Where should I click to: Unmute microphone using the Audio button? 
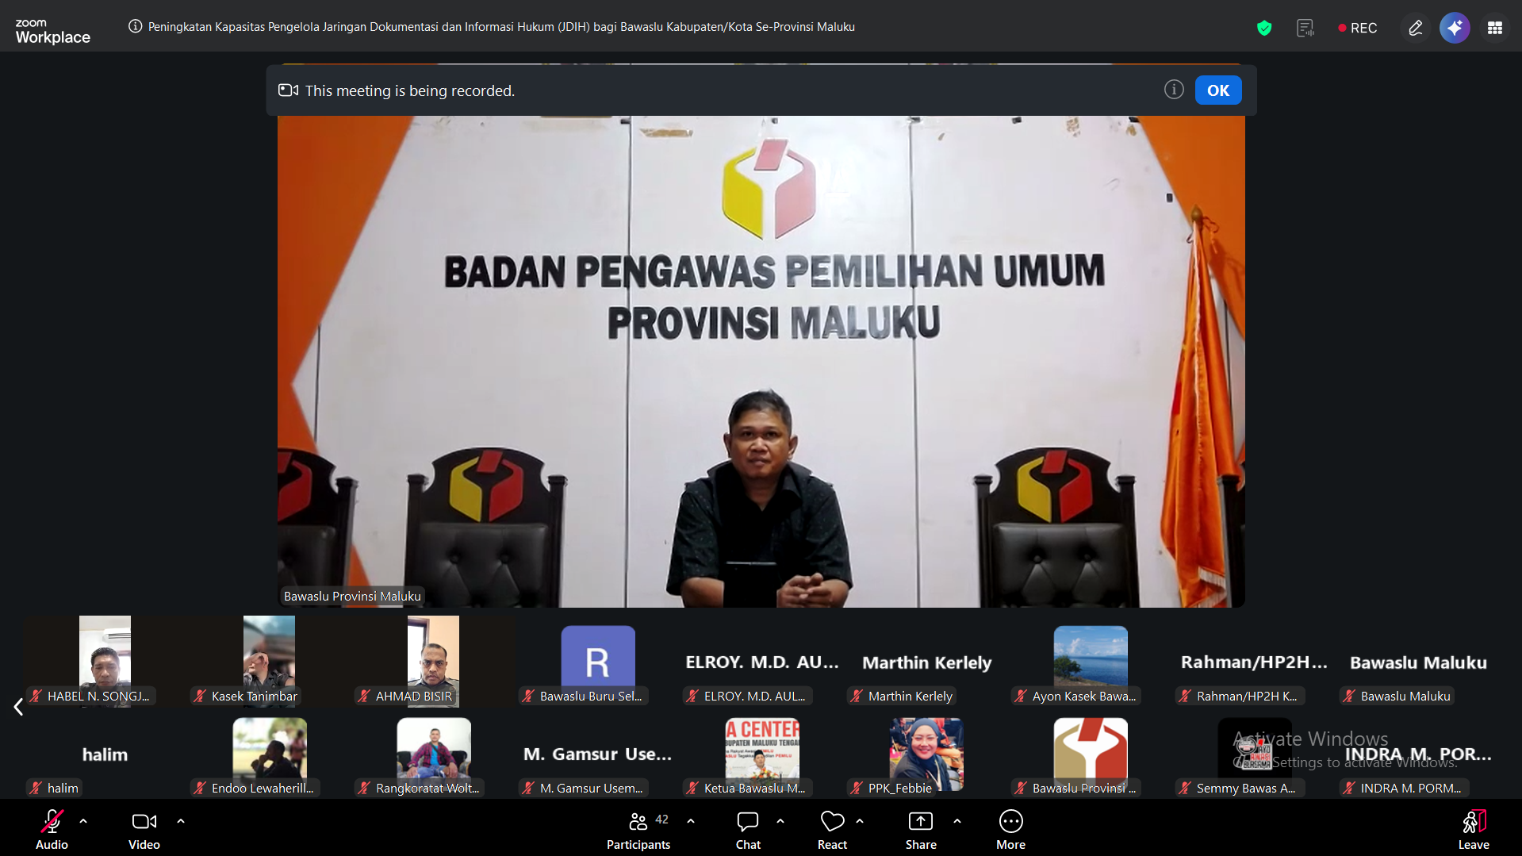coord(52,830)
